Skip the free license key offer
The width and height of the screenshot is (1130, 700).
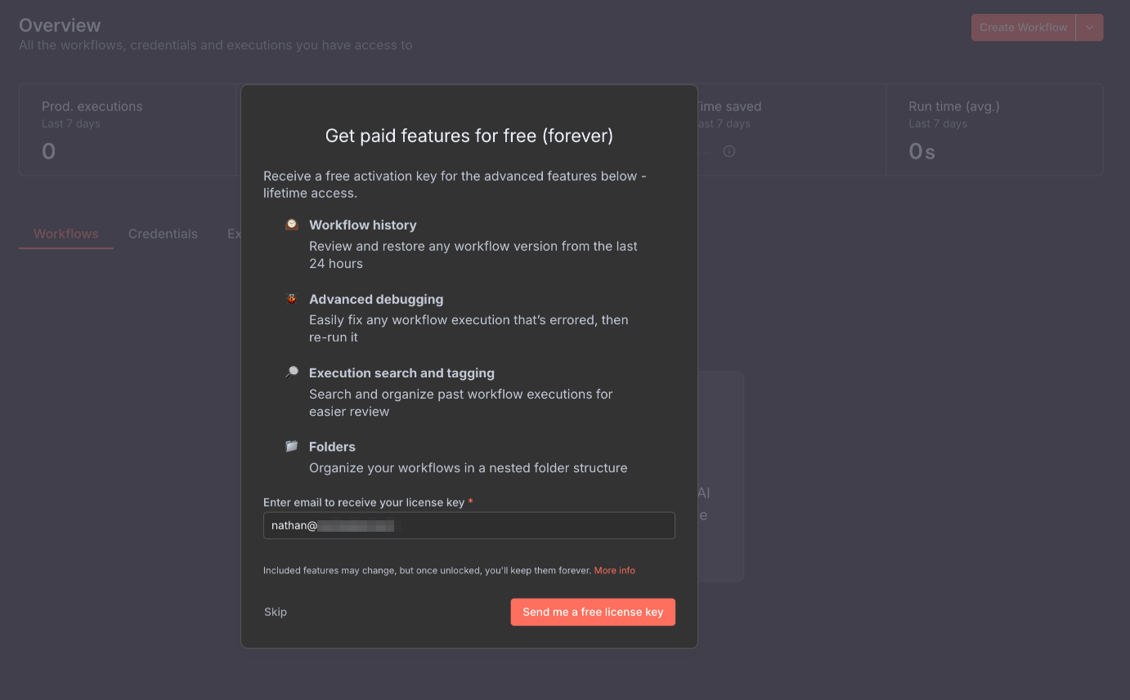(x=276, y=612)
